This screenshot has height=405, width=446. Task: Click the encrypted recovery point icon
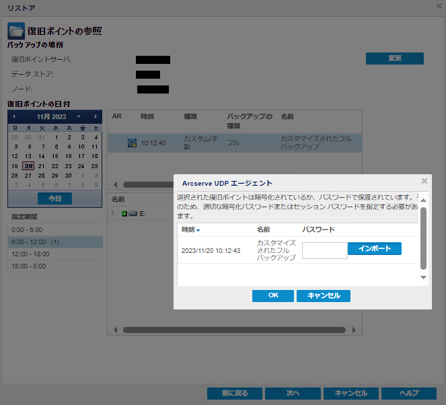click(x=132, y=143)
